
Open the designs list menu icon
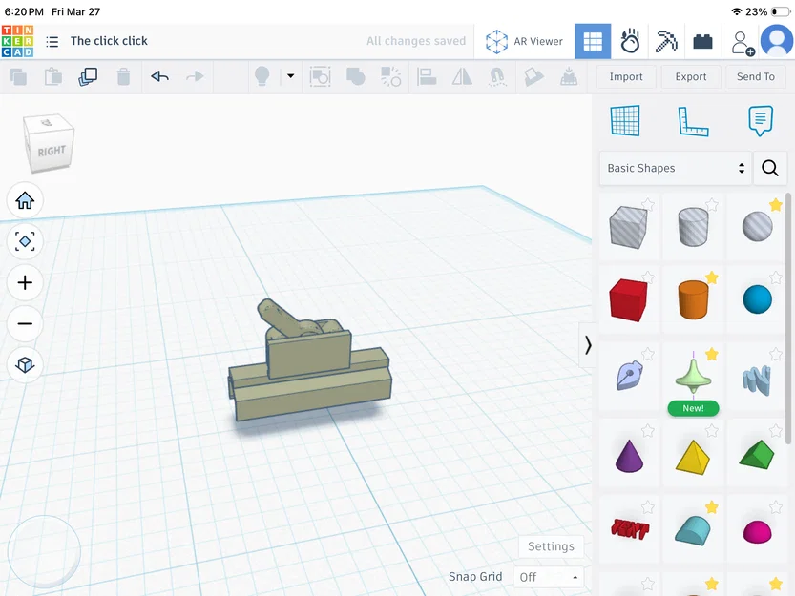pos(52,42)
